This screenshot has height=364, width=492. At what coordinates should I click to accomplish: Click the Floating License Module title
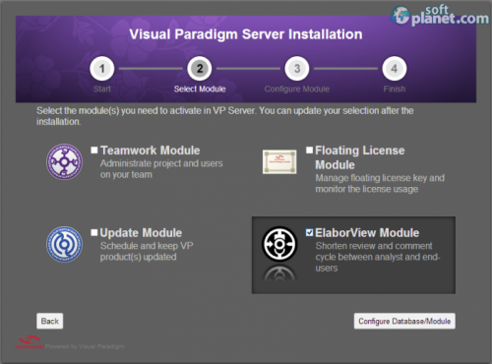(360, 157)
